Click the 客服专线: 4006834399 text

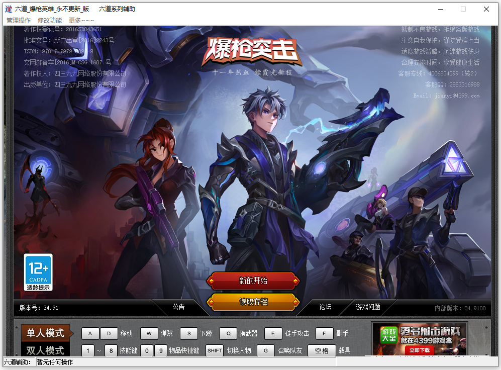coord(438,73)
